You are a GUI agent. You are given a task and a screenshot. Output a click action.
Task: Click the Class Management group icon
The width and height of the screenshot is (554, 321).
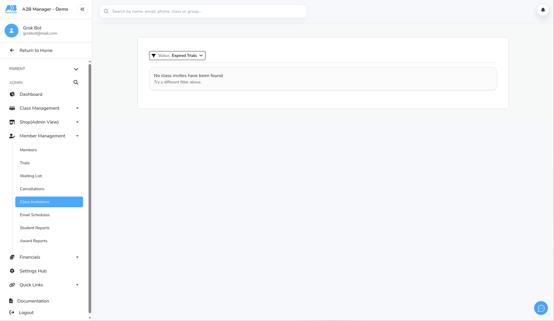(x=12, y=108)
